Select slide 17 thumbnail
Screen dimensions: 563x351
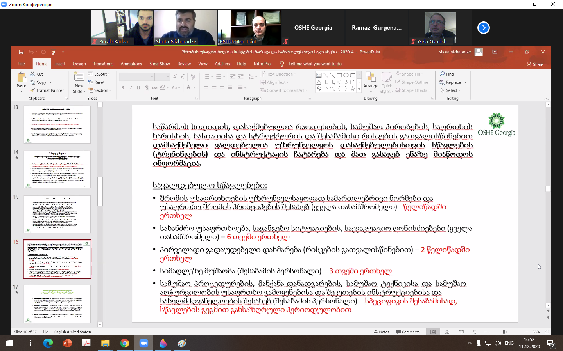57,304
